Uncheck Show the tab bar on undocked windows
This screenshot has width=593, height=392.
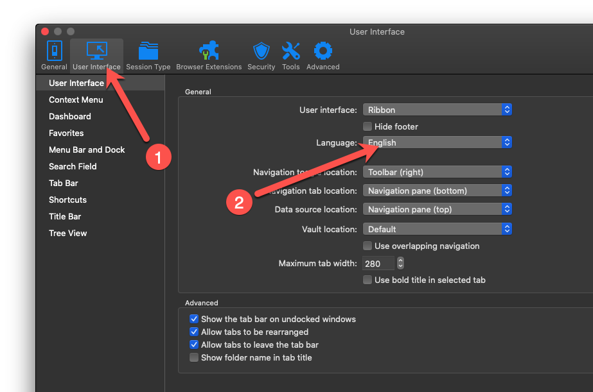coord(194,319)
